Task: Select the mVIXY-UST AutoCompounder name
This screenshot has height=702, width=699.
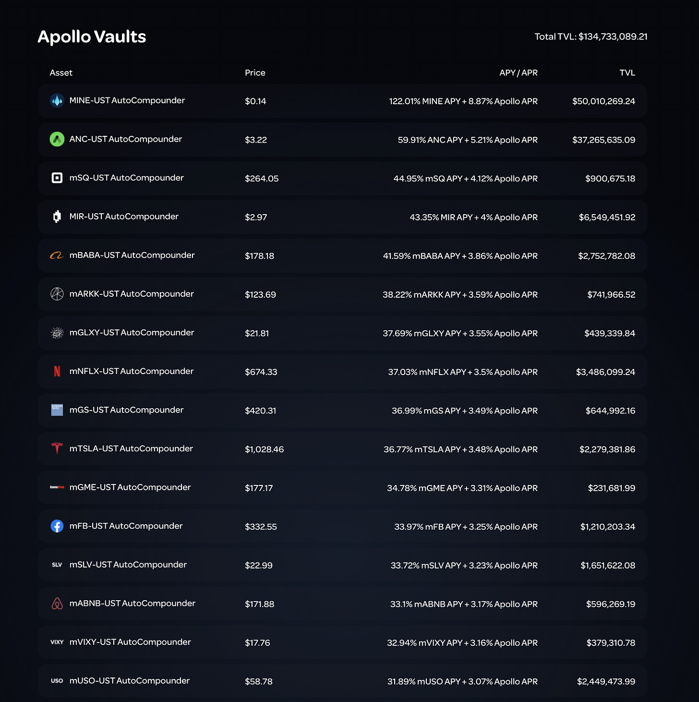Action: (130, 642)
